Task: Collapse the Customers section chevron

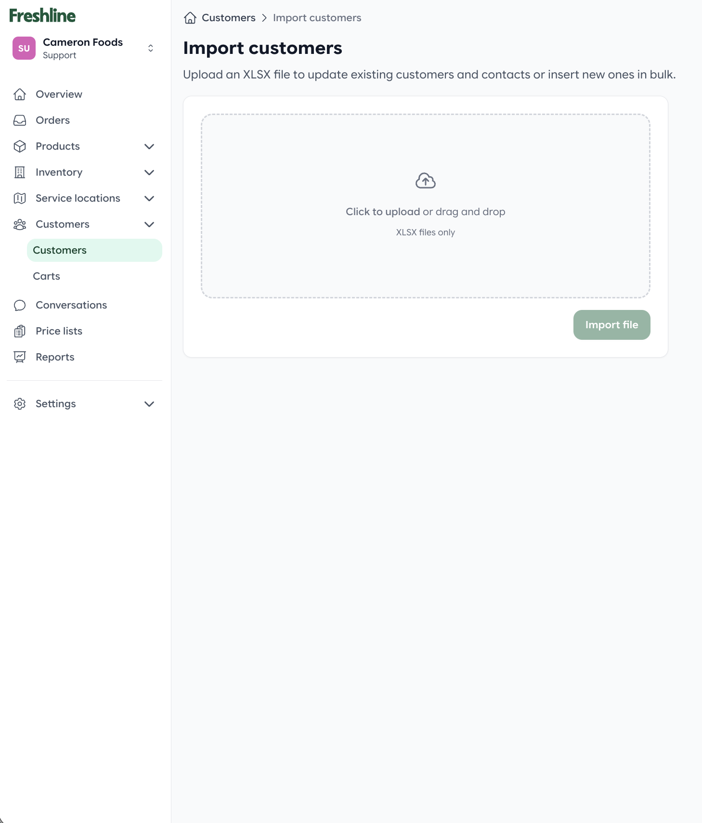Action: [x=149, y=224]
